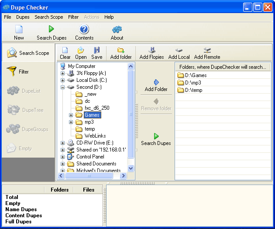The image size is (275, 229).
Task: Switch to the Filter sidebar tab
Action: tap(27, 72)
